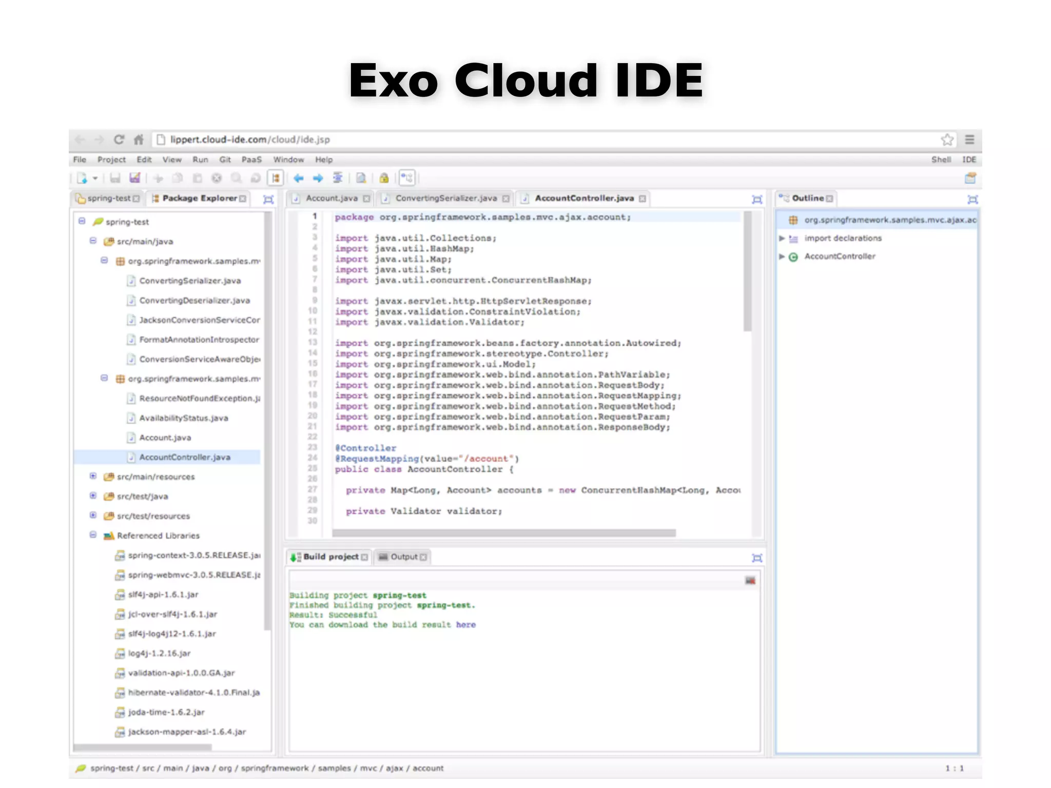Click the blue forward navigation arrow
Image resolution: width=1051 pixels, height=788 pixels.
pos(318,178)
